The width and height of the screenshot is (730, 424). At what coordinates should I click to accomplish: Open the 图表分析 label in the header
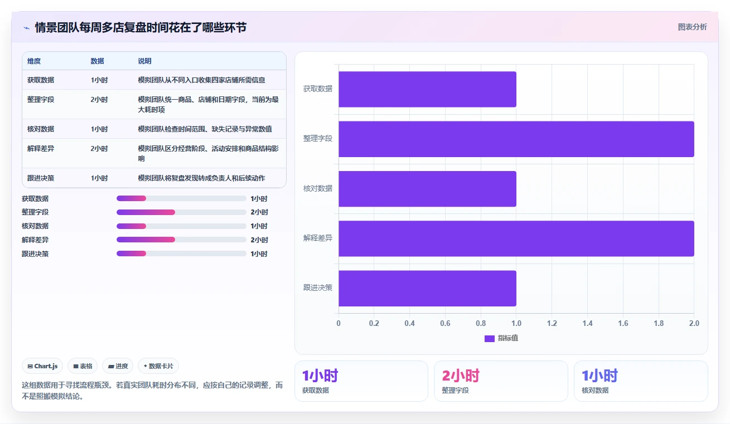(692, 27)
